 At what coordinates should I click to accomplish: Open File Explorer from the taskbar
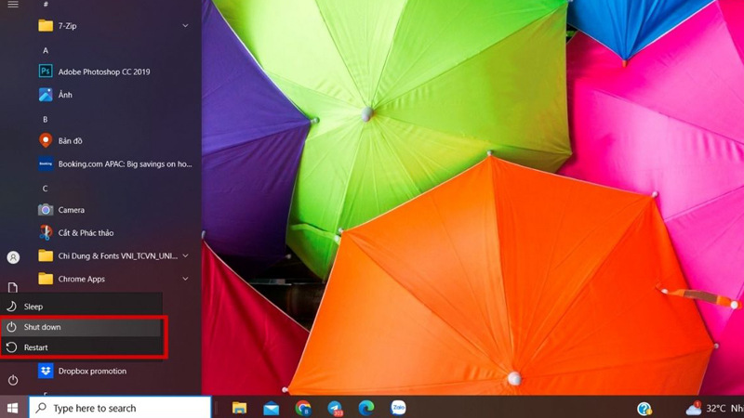tap(239, 408)
